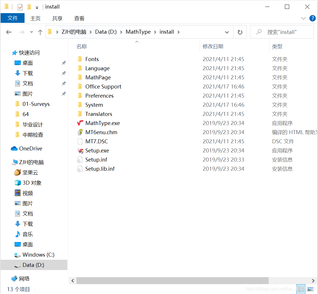
Task: Click the horizontal scrollbar thumb
Action: pos(172,281)
